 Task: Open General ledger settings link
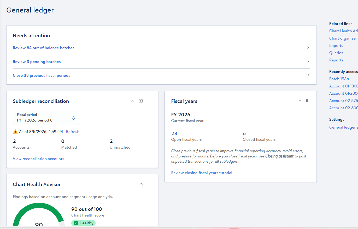(x=343, y=127)
